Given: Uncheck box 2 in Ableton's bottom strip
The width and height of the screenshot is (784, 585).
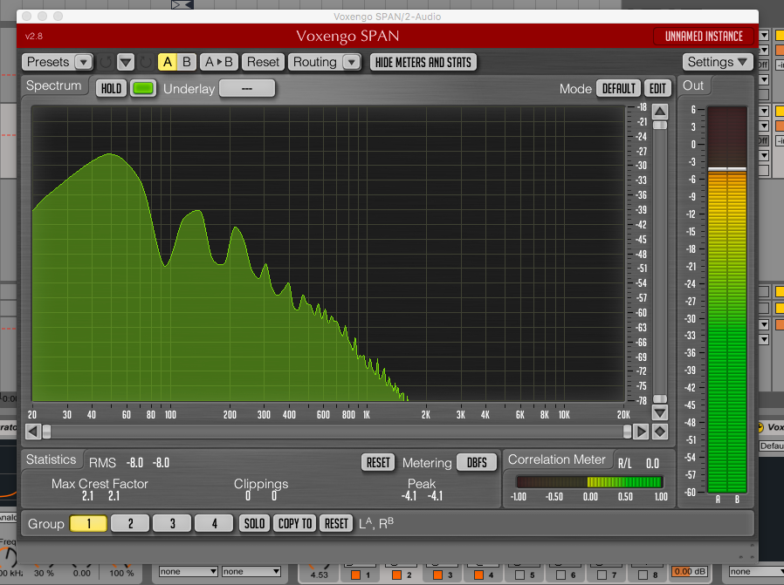Looking at the screenshot, I should coord(397,575).
